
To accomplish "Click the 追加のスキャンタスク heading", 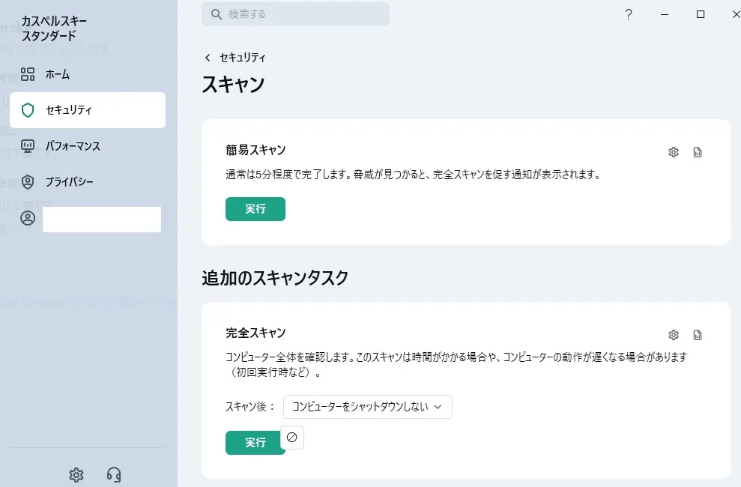I will (275, 278).
